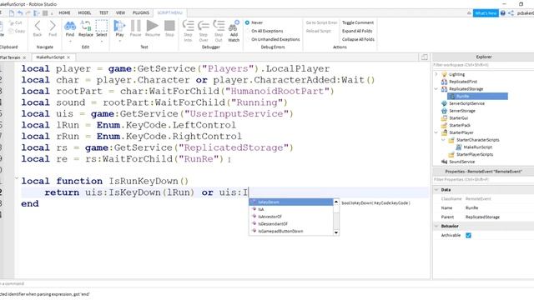Click the Stop test button
This screenshot has width=534, height=300.
(x=169, y=26)
